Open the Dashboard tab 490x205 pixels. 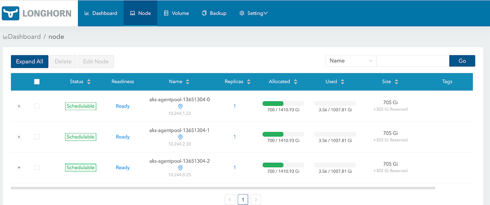coord(101,13)
